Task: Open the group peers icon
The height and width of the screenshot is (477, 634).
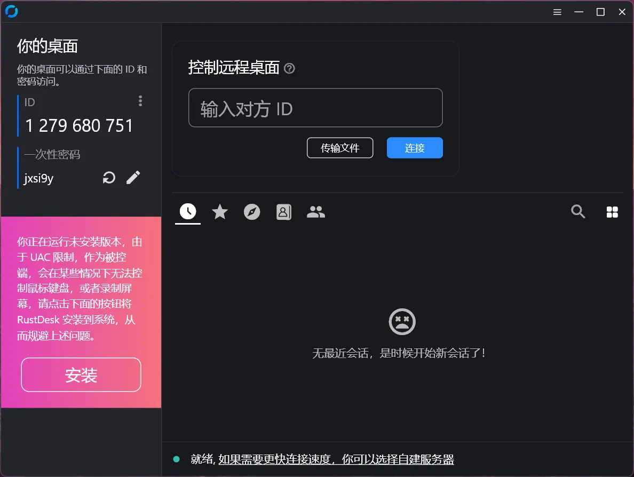Action: pyautogui.click(x=315, y=211)
